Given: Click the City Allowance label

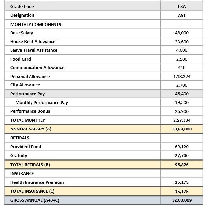Looking at the screenshot, I should pos(25,85).
